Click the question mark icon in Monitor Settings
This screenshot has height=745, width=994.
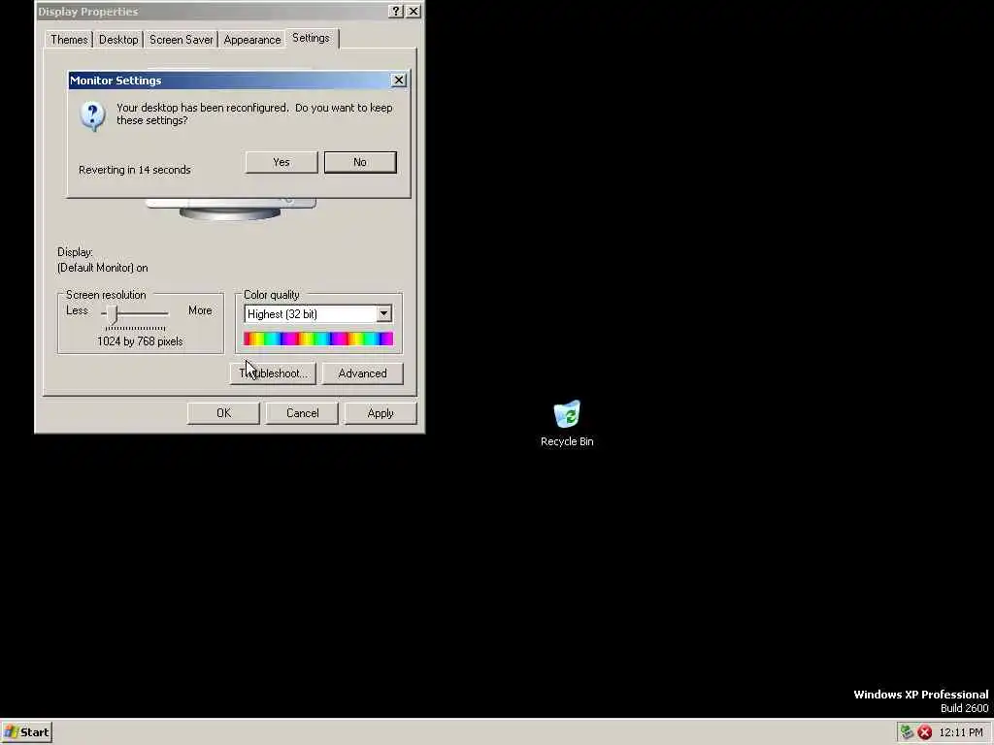(92, 116)
